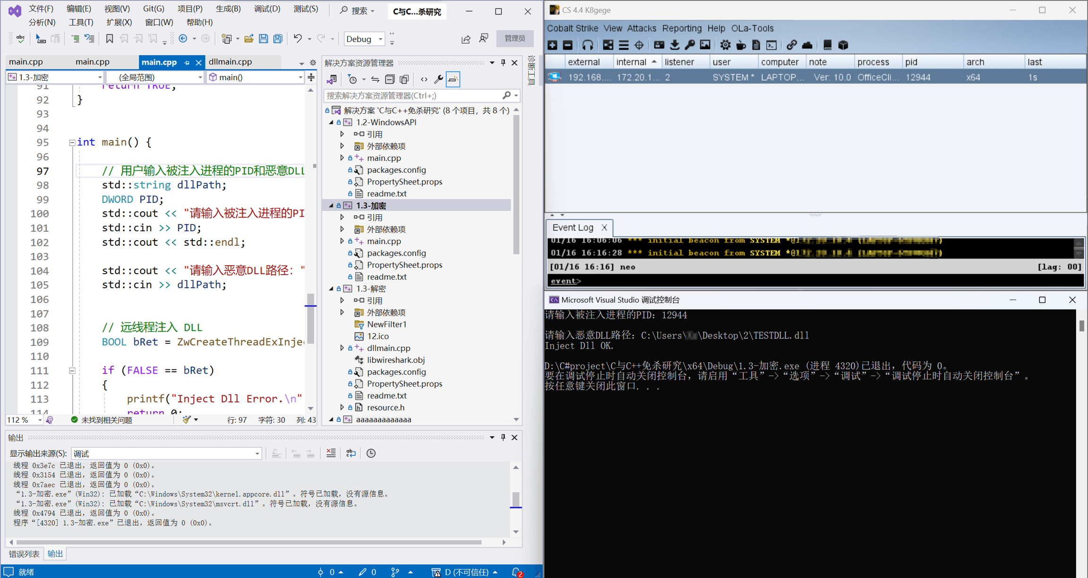The height and width of the screenshot is (578, 1088).
Task: Click the crosshair targets view icon
Action: [639, 45]
